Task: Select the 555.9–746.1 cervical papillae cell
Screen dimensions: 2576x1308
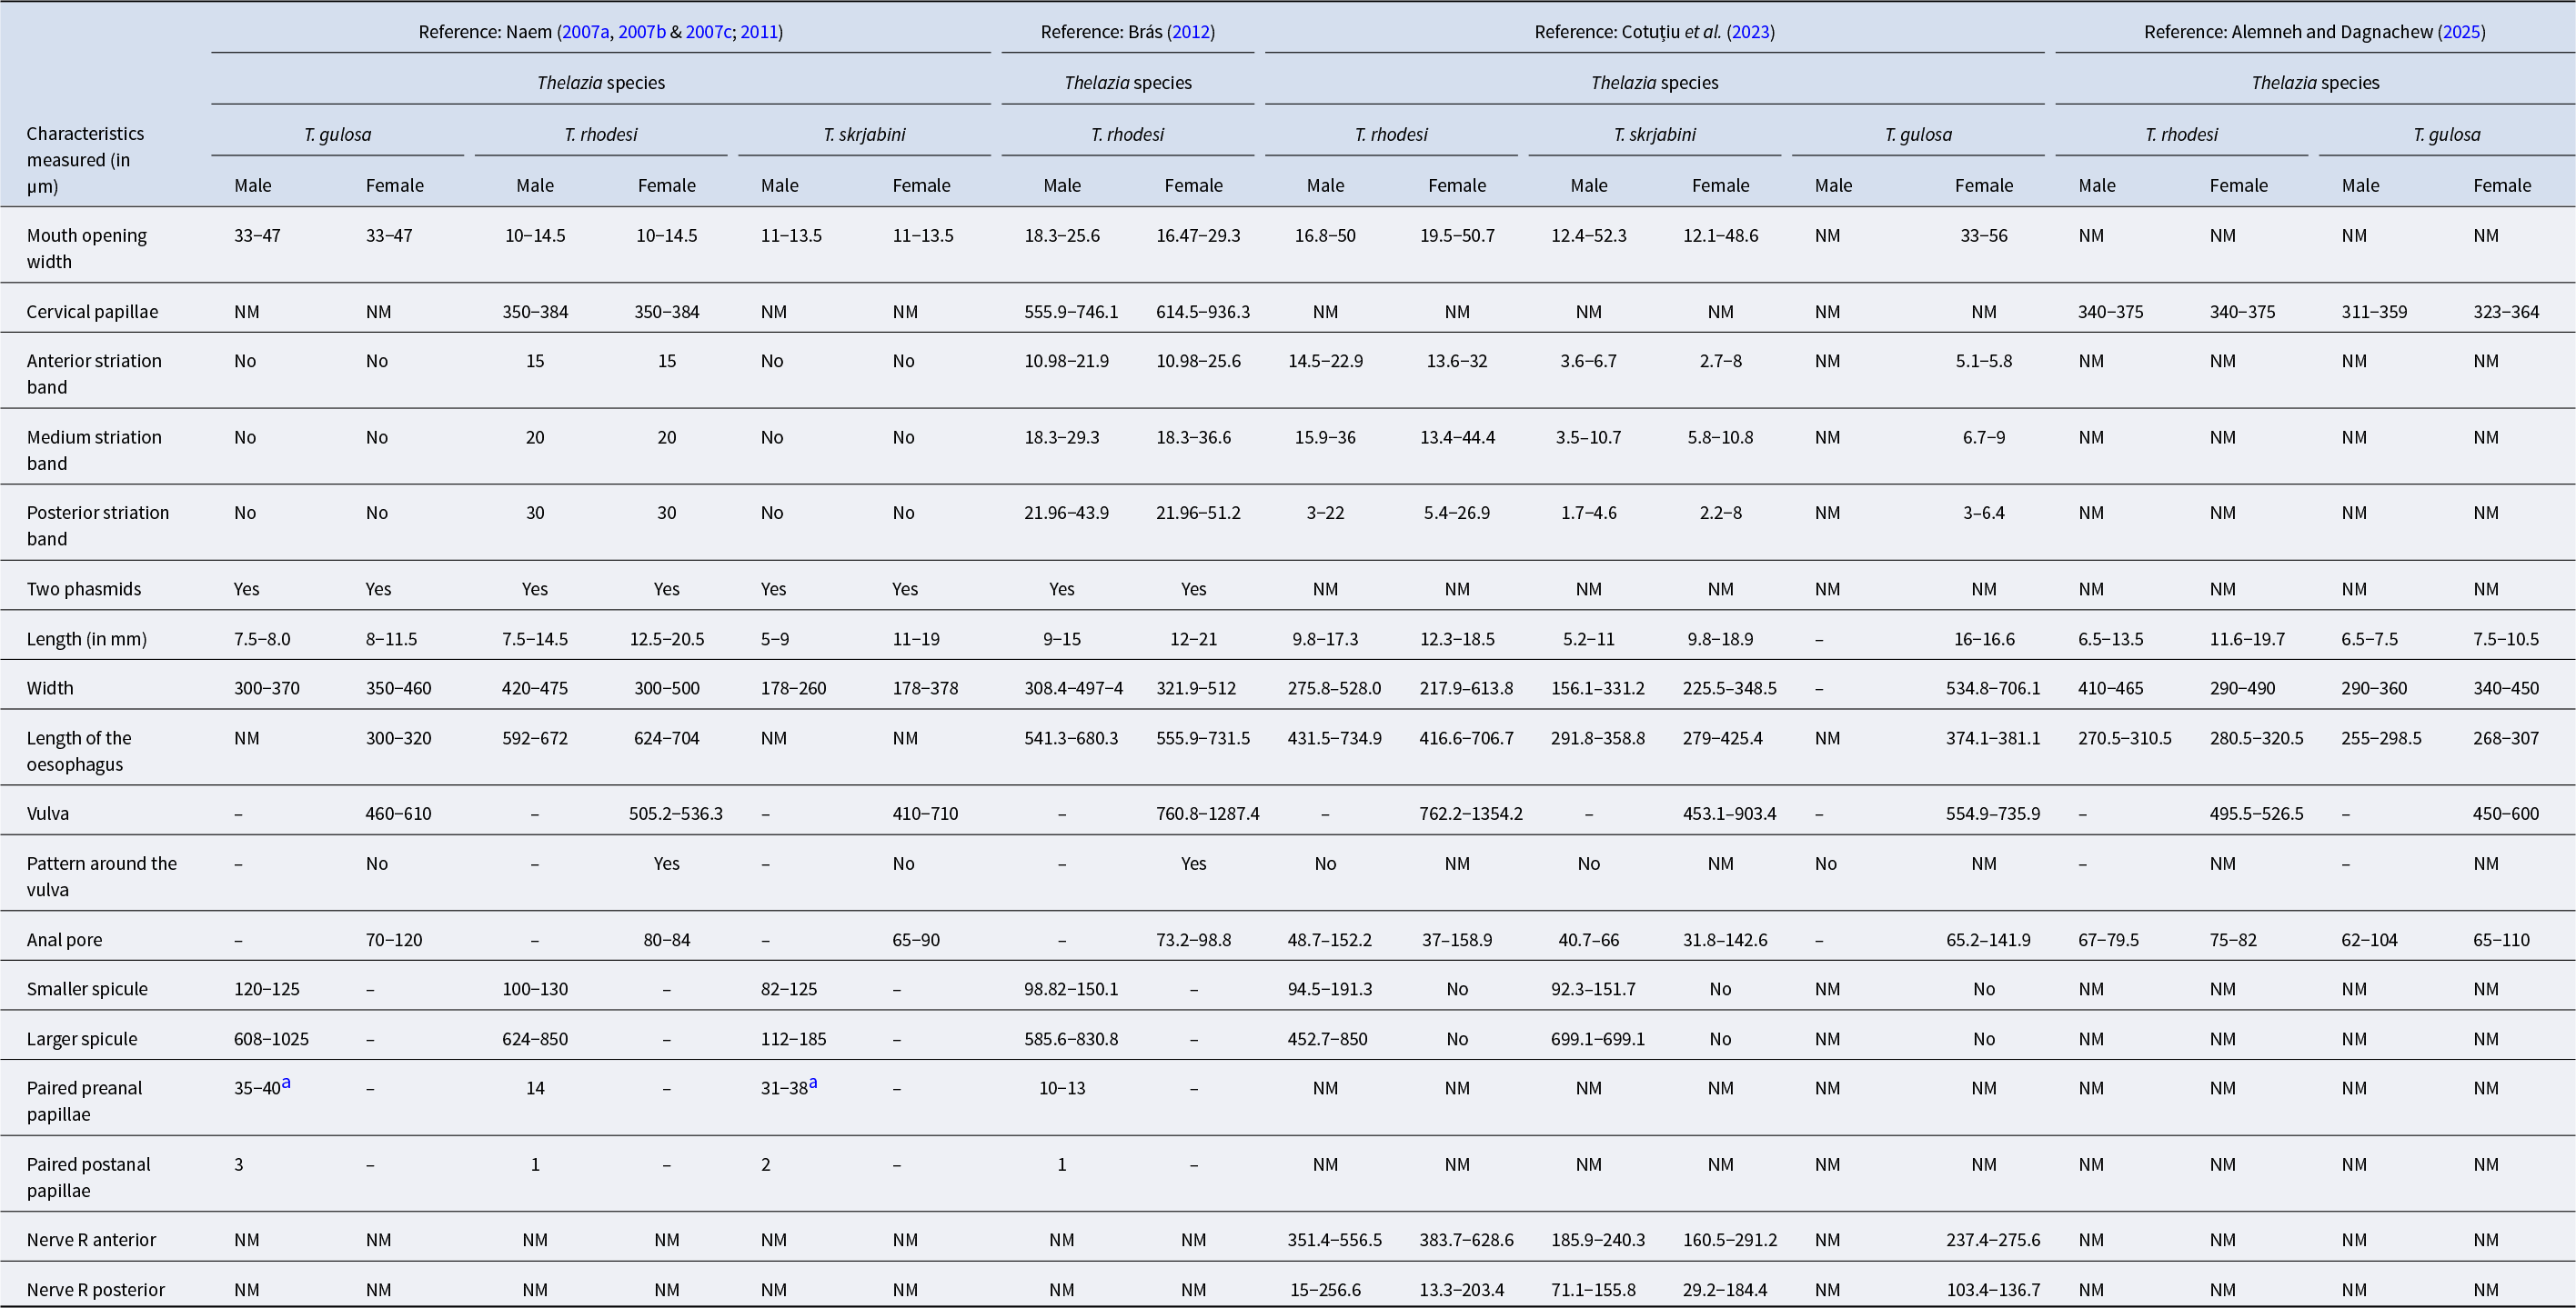Action: pyautogui.click(x=1071, y=312)
